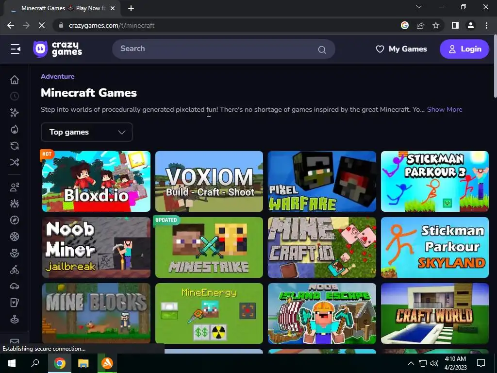Open the Windows Start menu
The height and width of the screenshot is (373, 497).
[x=12, y=363]
